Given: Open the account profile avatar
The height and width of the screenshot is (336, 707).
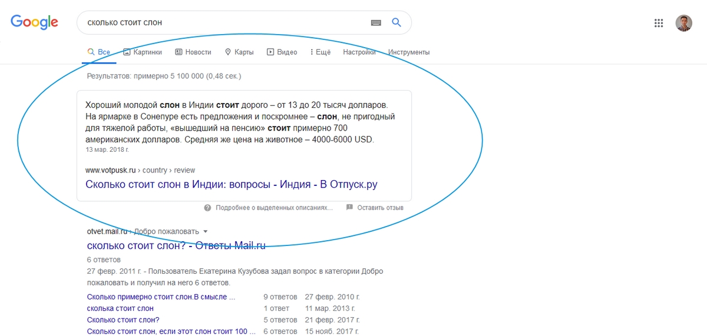Looking at the screenshot, I should (x=683, y=23).
